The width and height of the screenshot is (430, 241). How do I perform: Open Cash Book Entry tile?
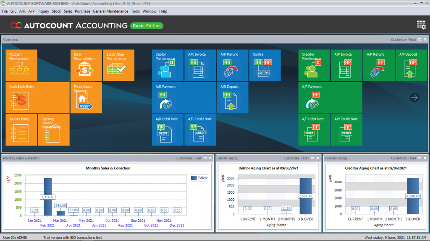click(37, 97)
